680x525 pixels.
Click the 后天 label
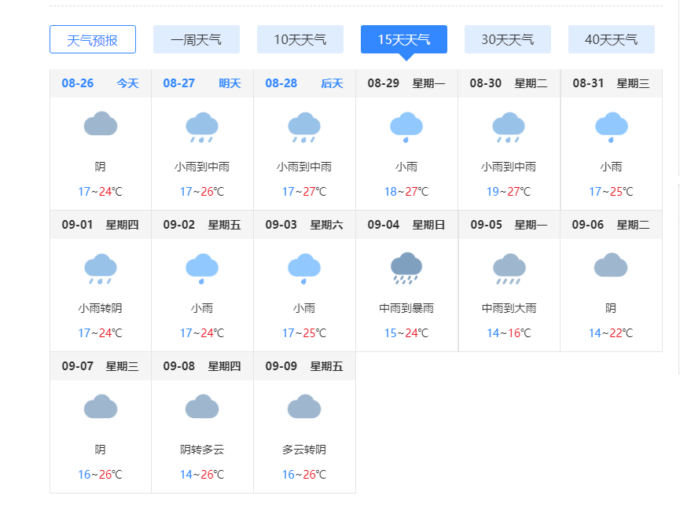[x=332, y=83]
